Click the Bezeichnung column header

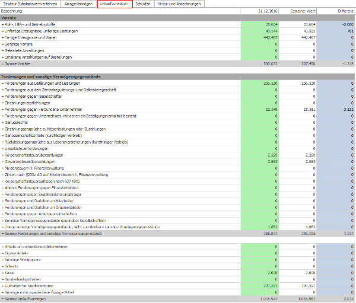click(120, 11)
